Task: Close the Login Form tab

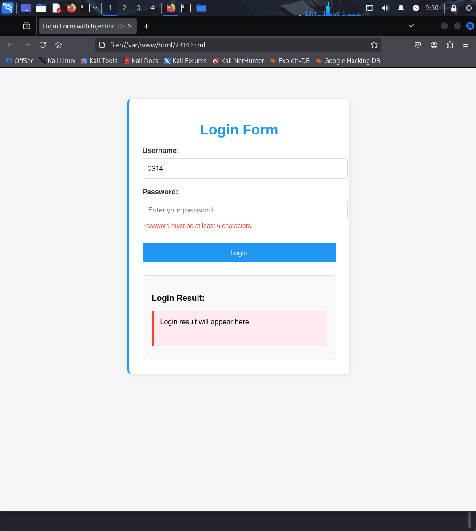Action: click(x=130, y=26)
